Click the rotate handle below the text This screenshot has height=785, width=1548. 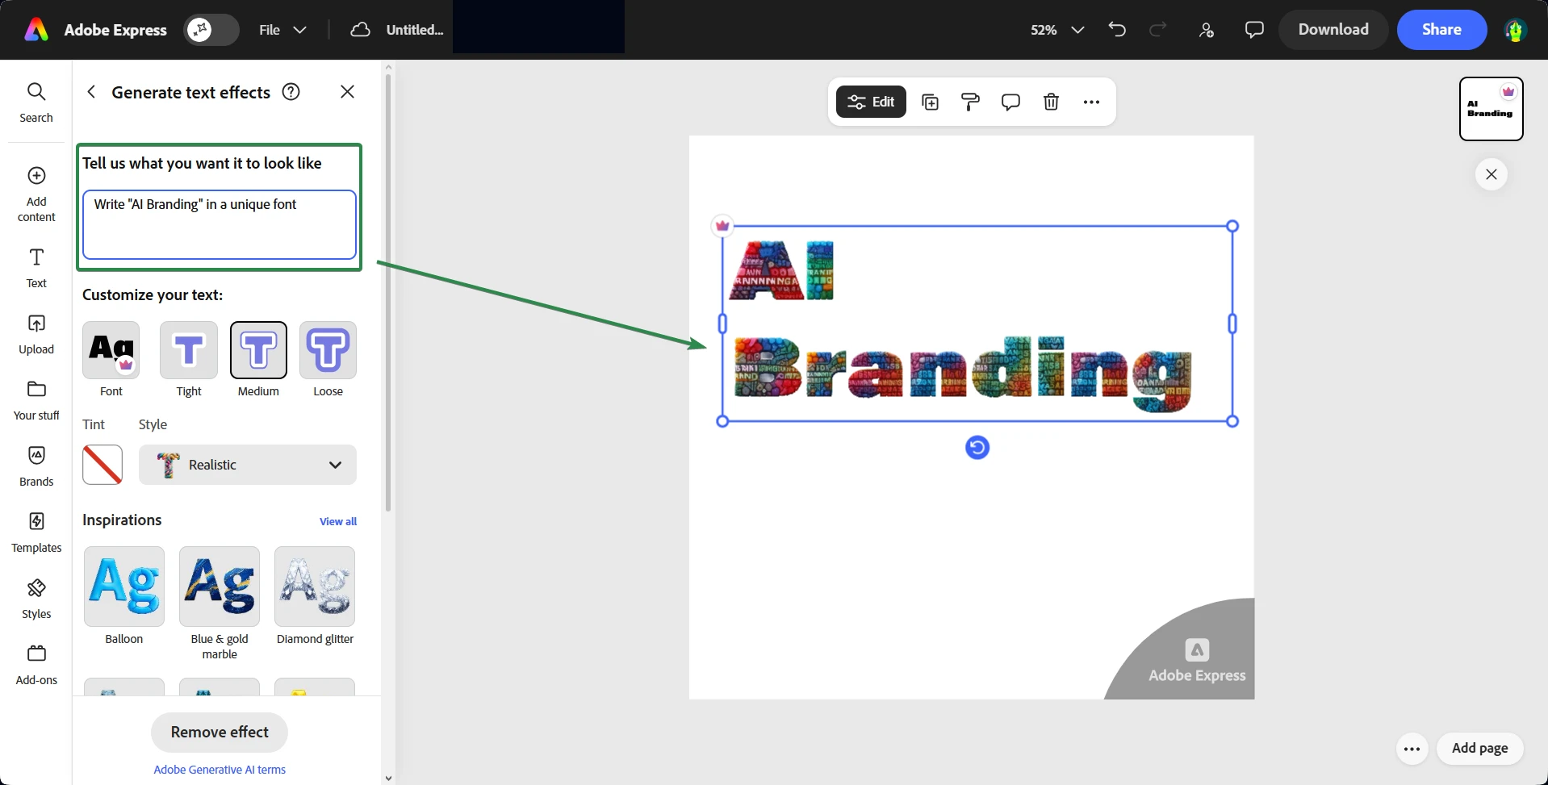click(977, 447)
